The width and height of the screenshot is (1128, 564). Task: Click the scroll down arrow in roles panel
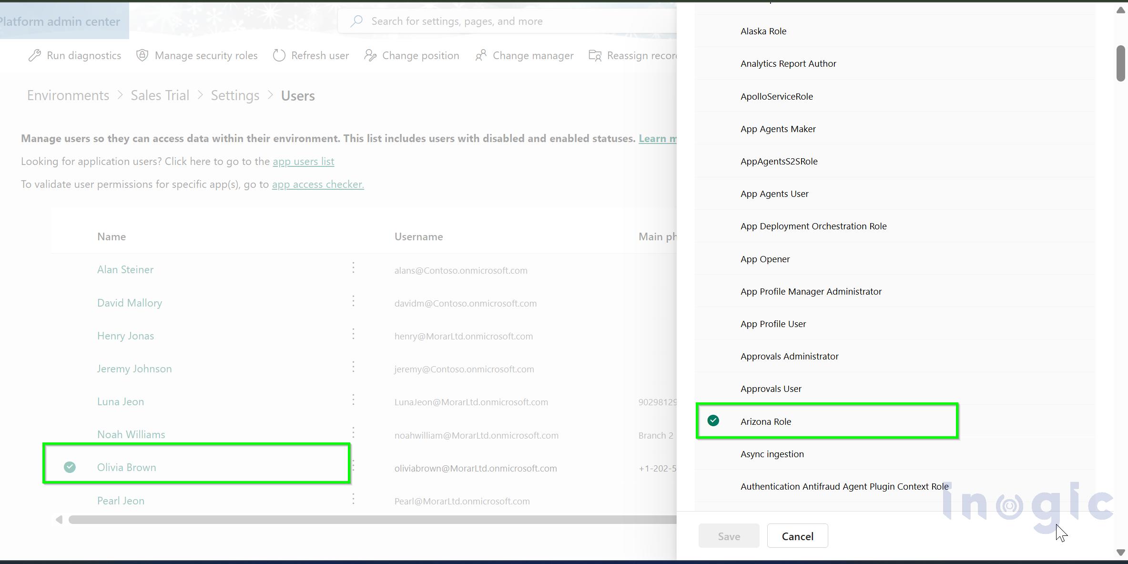click(x=1120, y=553)
